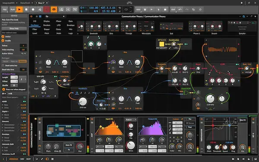
Task: Select the LFO module category
Action: 59,25
